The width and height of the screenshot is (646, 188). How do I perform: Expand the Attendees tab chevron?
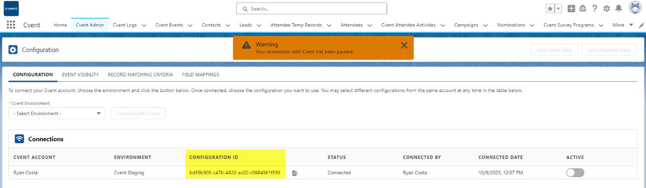coord(369,25)
